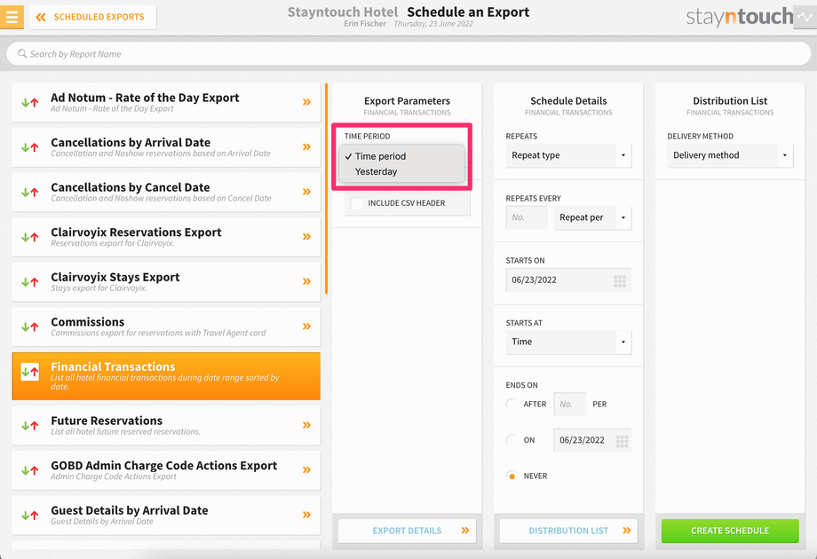Open chevron for Guest Details by Arrival Date

[x=307, y=515]
